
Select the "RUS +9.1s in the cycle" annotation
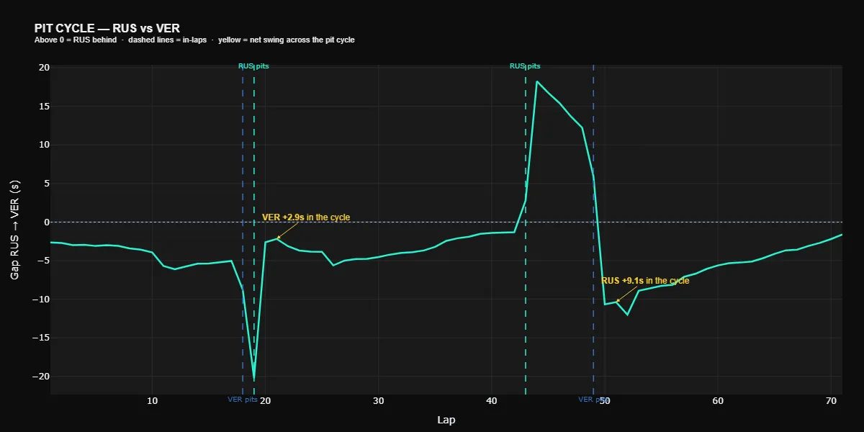[645, 281]
